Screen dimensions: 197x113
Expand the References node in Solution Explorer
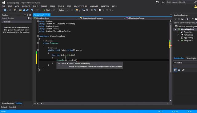click(x=178, y=35)
